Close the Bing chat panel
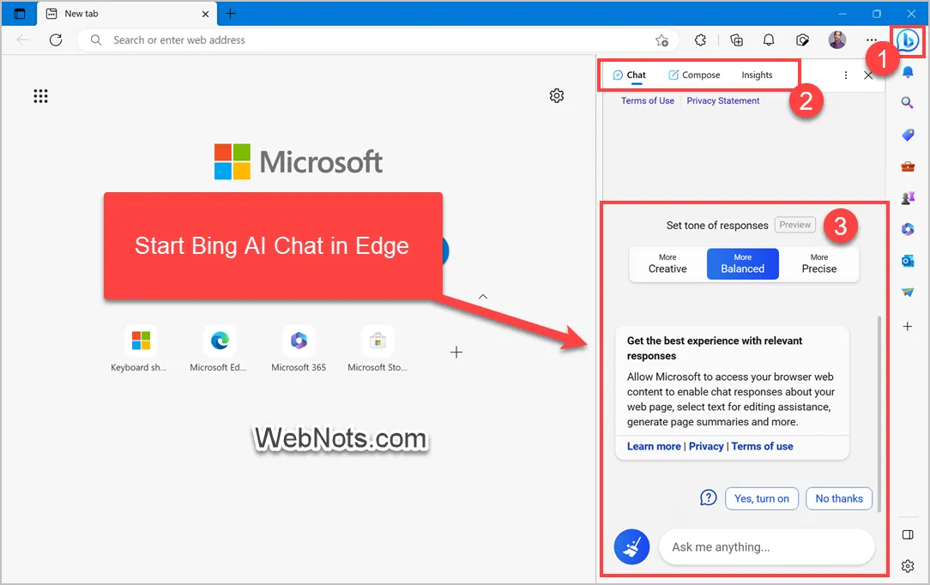This screenshot has height=585, width=930. coord(868,75)
